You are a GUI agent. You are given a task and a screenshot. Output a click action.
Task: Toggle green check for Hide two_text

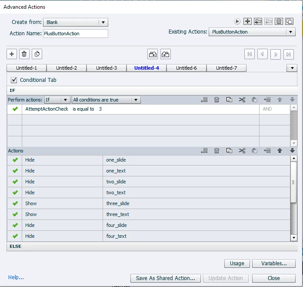coord(15,192)
